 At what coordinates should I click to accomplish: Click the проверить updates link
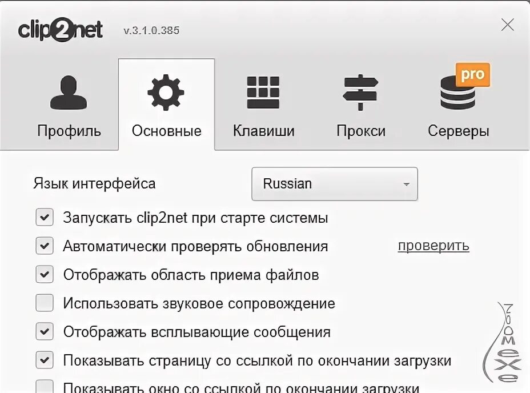433,246
